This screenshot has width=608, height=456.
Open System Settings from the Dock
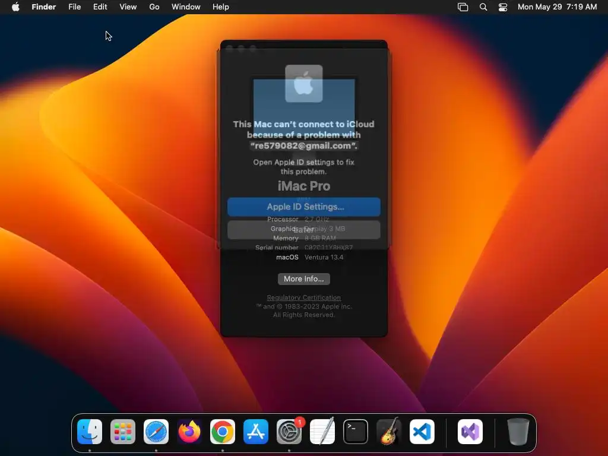tap(289, 432)
